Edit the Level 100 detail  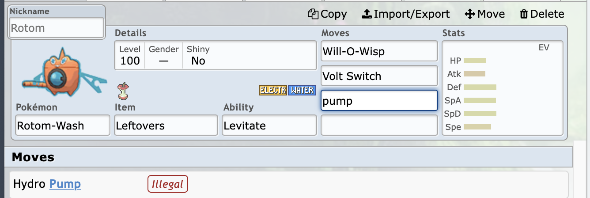pyautogui.click(x=130, y=55)
